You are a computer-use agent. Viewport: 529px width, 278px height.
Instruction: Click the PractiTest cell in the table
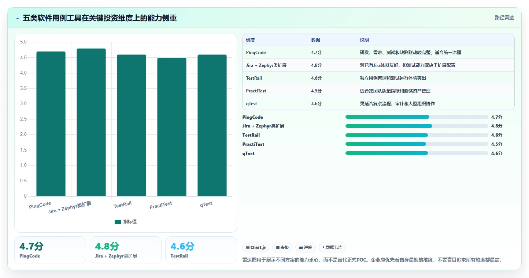[256, 91]
